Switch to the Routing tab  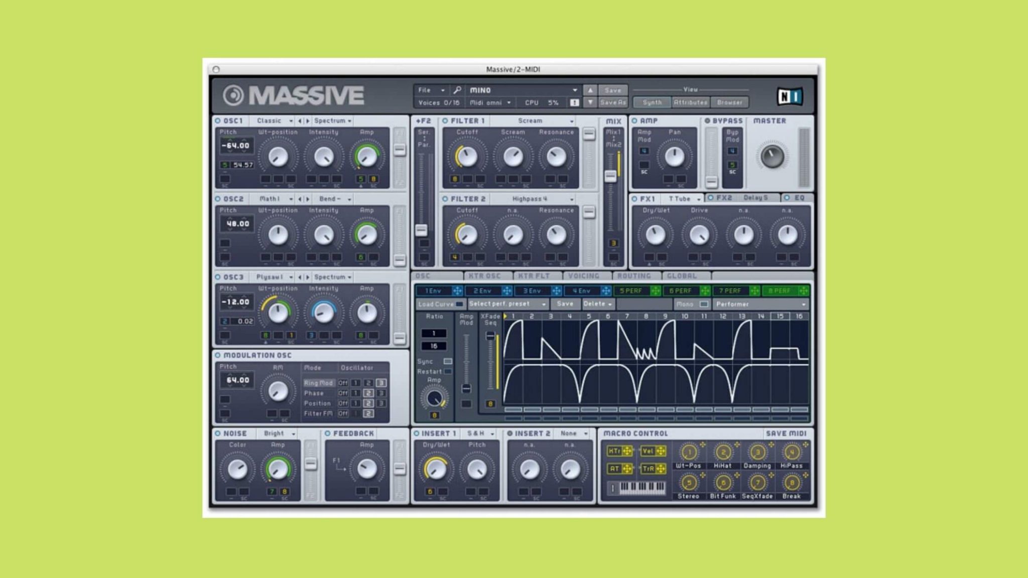point(635,275)
